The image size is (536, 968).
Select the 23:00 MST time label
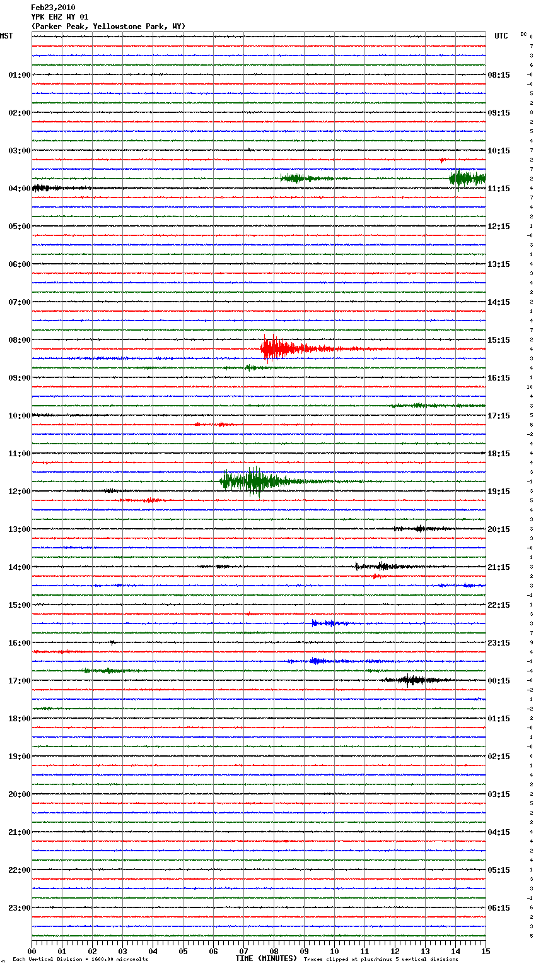19,908
